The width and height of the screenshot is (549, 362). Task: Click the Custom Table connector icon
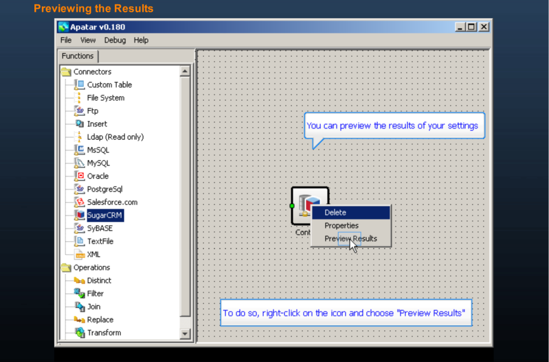pos(80,85)
